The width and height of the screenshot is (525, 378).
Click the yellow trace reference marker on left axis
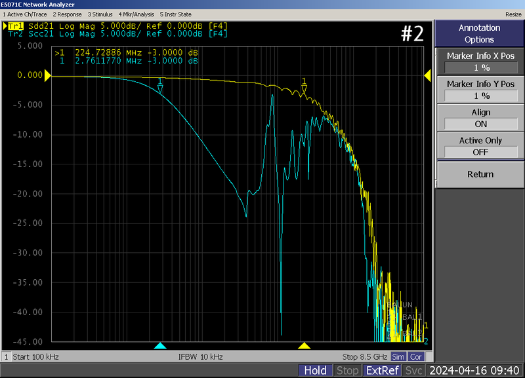48,75
